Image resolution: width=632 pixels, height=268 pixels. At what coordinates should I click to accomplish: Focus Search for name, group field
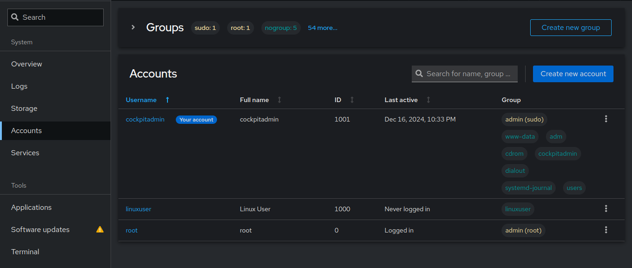(x=465, y=74)
